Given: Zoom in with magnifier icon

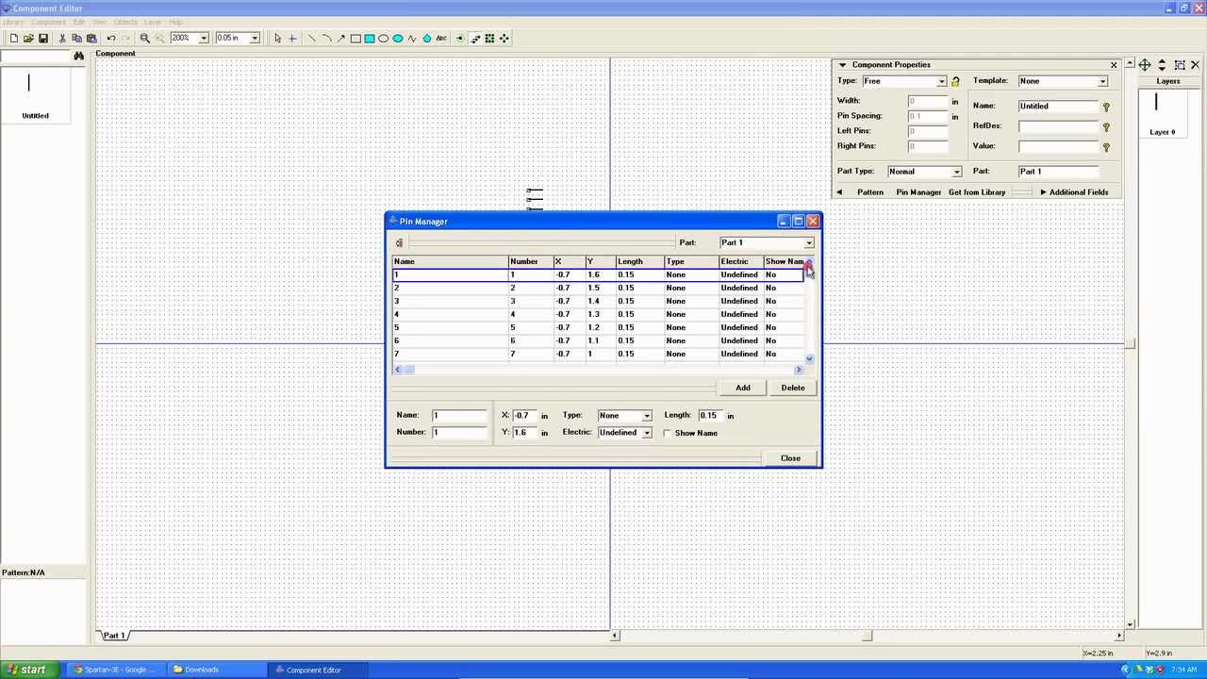Looking at the screenshot, I should (145, 38).
